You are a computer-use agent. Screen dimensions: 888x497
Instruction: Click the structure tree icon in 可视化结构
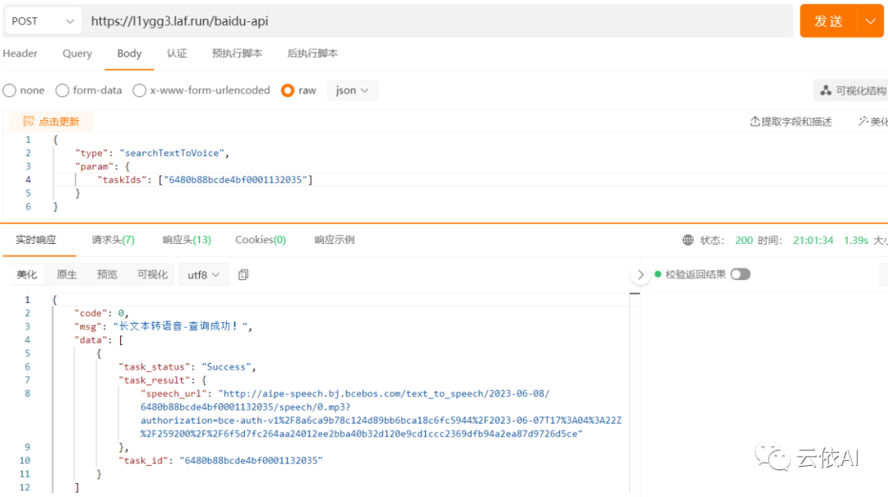pos(826,90)
